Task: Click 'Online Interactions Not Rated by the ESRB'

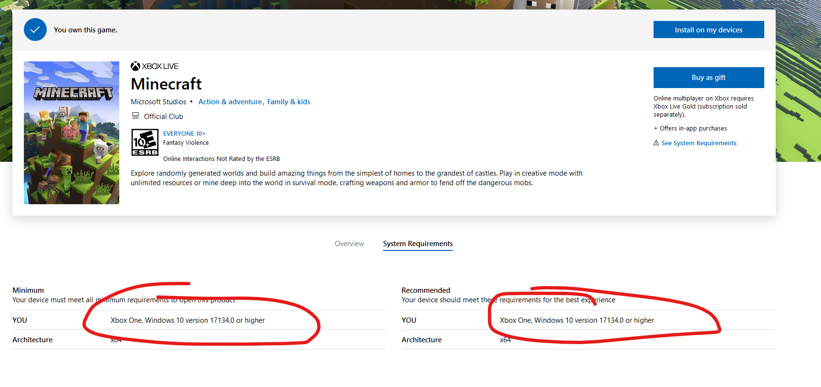Action: [221, 159]
